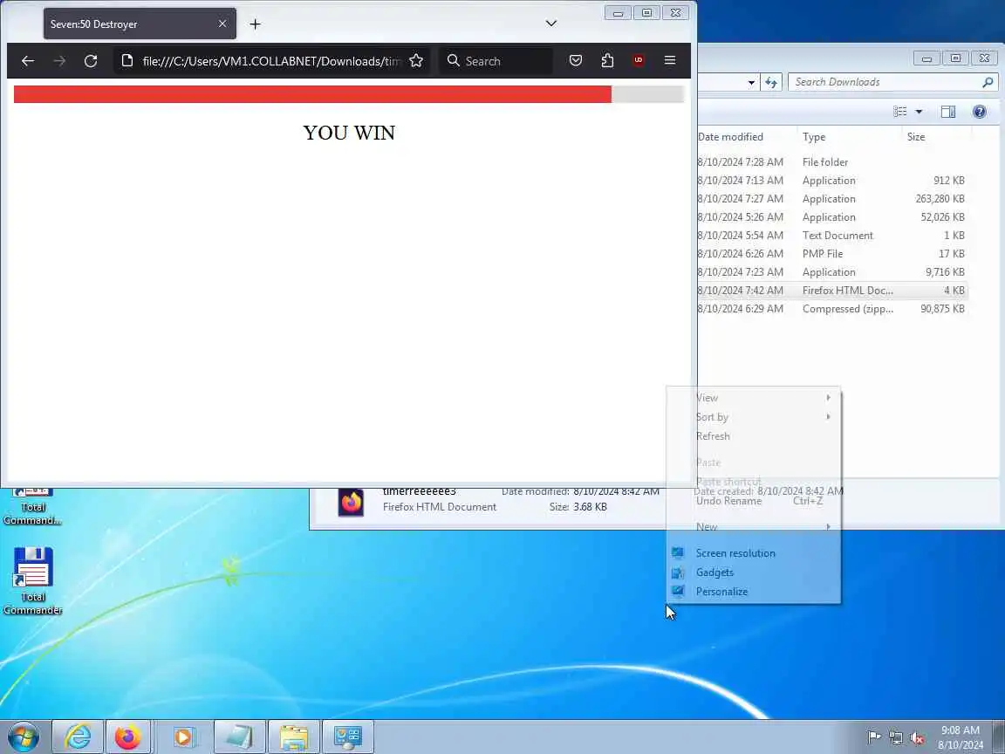
Task: Open the network tray icon
Action: click(x=895, y=737)
